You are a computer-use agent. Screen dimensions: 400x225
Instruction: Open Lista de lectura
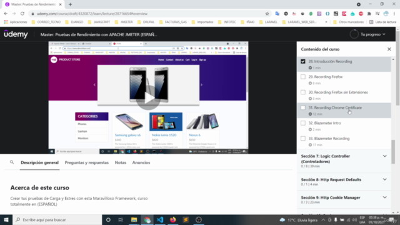[x=383, y=22]
